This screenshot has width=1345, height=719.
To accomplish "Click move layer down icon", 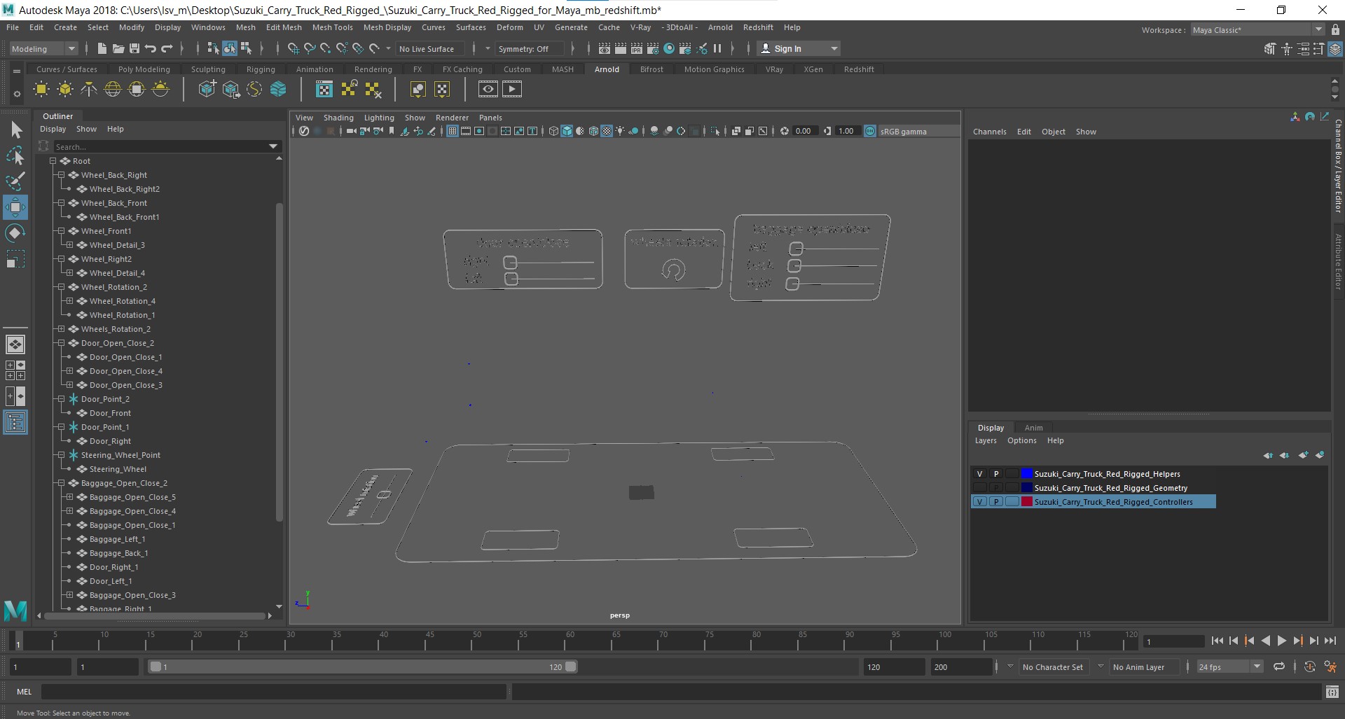I will pyautogui.click(x=1284, y=455).
